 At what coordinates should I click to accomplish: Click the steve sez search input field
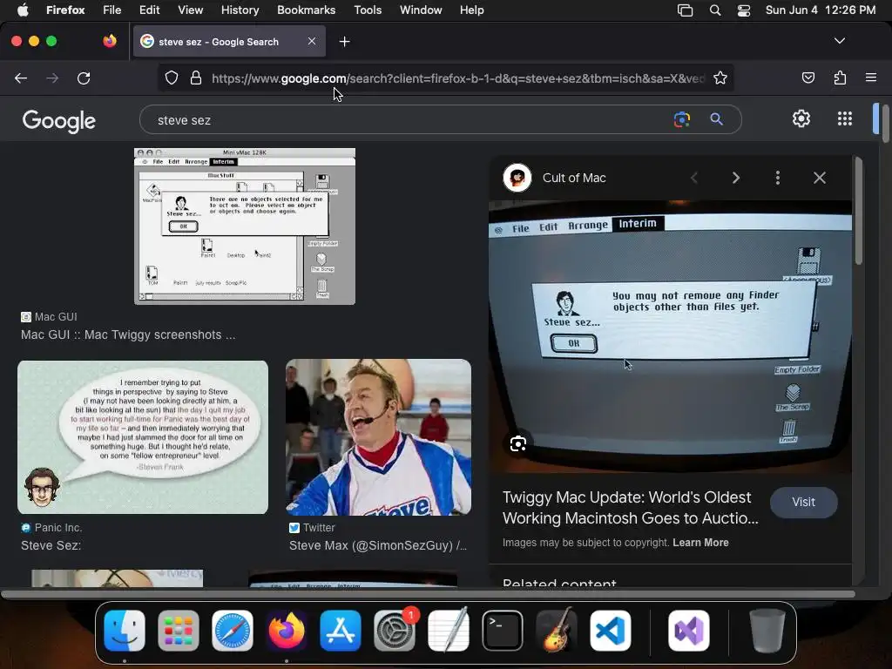(409, 120)
